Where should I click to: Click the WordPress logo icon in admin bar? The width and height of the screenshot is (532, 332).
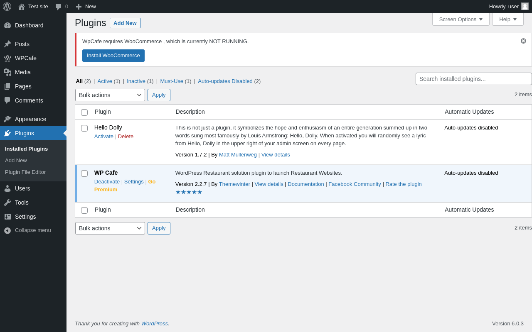(7, 7)
